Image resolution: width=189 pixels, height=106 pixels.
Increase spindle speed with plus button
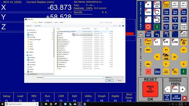click(148, 5)
